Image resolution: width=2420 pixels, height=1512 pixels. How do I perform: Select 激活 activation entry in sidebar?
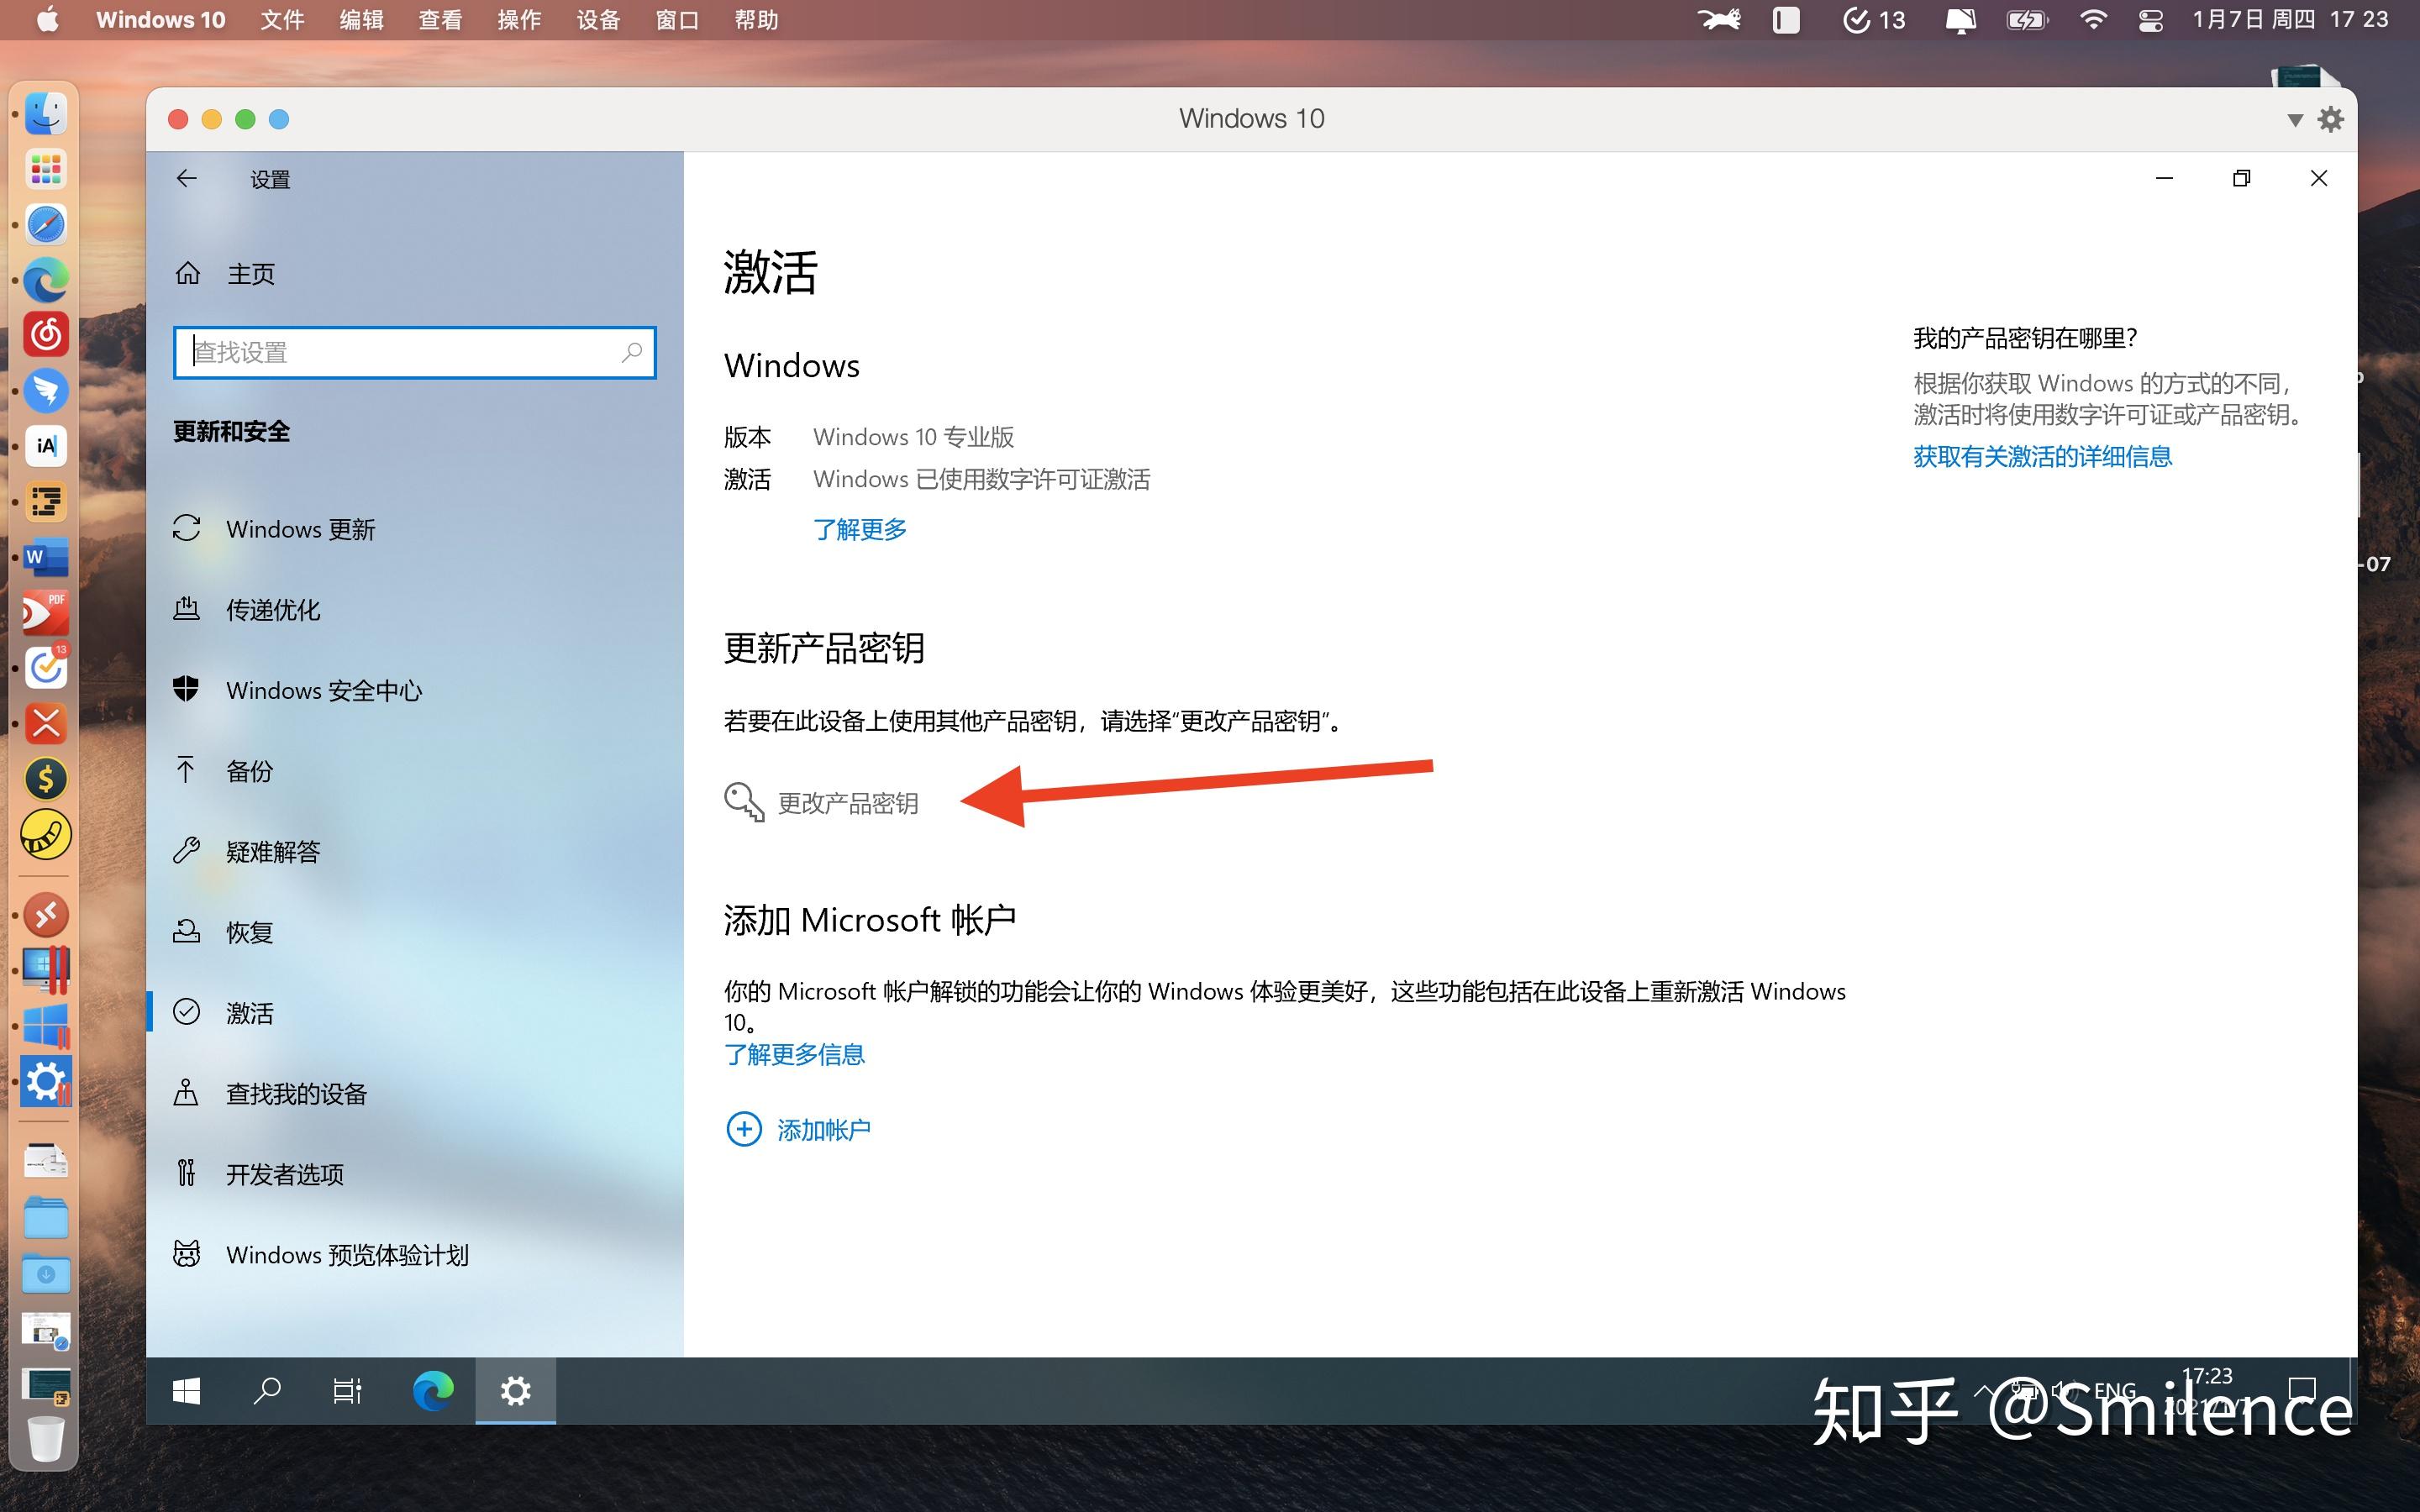[223, 1013]
